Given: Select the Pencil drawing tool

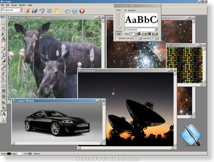Looking at the screenshot, I should point(3,68).
